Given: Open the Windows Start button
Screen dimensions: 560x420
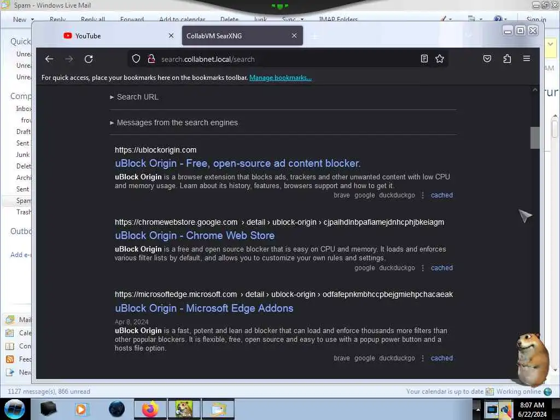Looking at the screenshot, I should 15,409.
